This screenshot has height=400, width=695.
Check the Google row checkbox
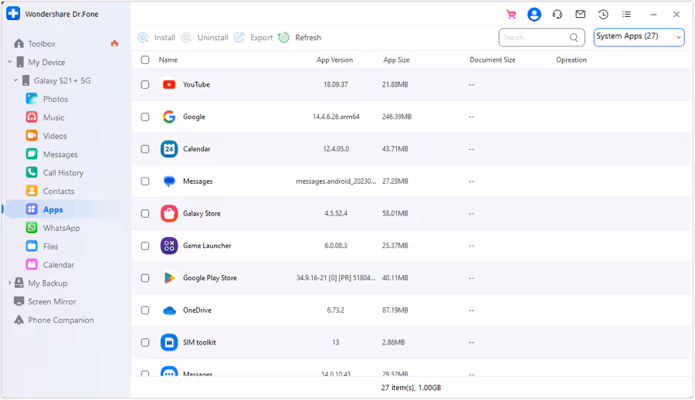(145, 117)
